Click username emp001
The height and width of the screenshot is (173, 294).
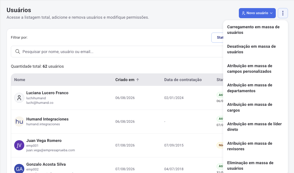[x=32, y=146]
